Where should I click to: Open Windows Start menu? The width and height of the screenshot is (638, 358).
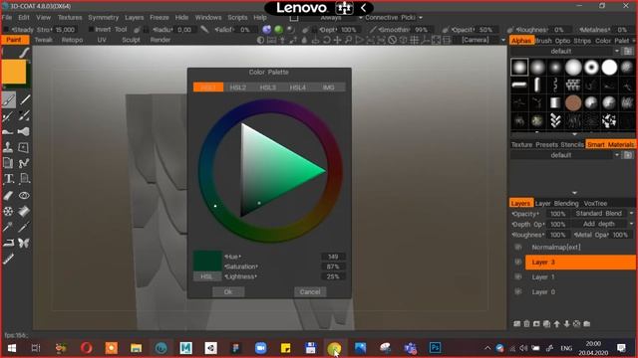pyautogui.click(x=11, y=348)
